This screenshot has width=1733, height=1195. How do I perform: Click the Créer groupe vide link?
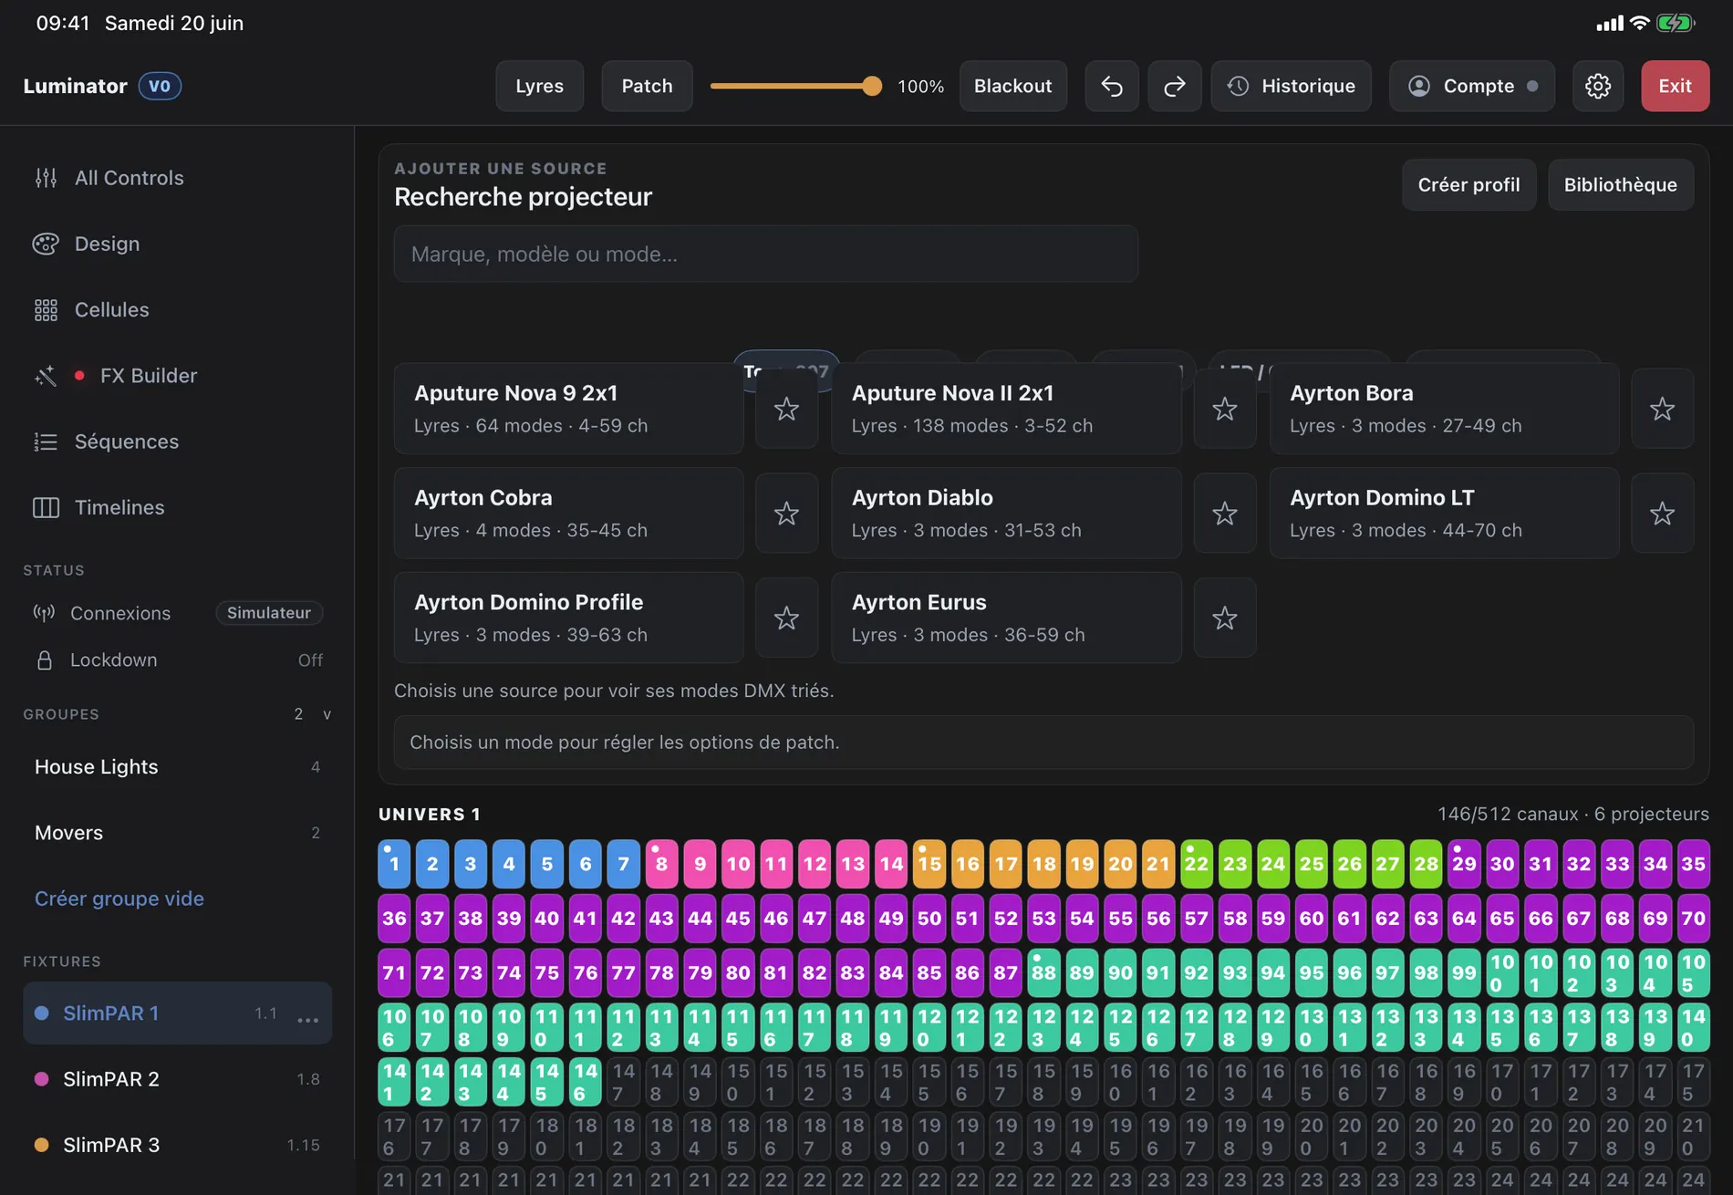[x=119, y=899]
